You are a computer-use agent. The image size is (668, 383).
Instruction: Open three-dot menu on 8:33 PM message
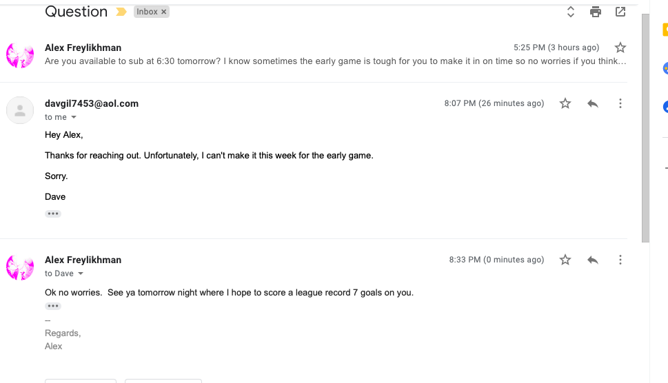click(620, 260)
